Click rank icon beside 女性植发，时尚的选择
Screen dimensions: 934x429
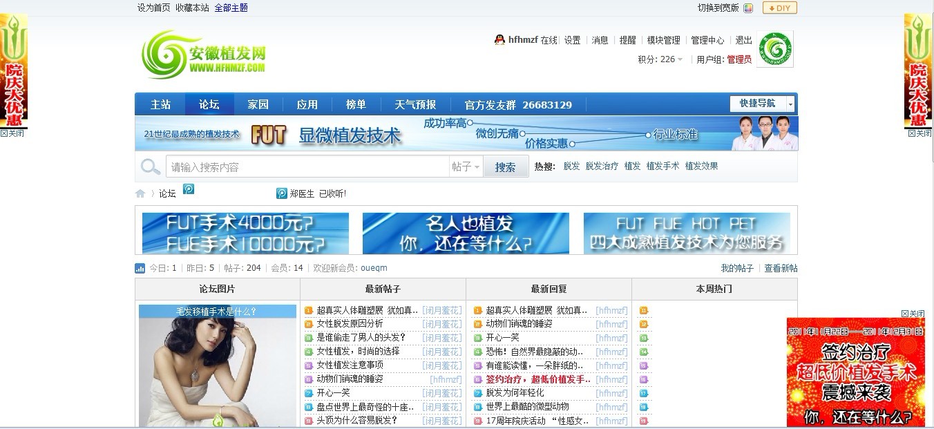[x=309, y=352]
